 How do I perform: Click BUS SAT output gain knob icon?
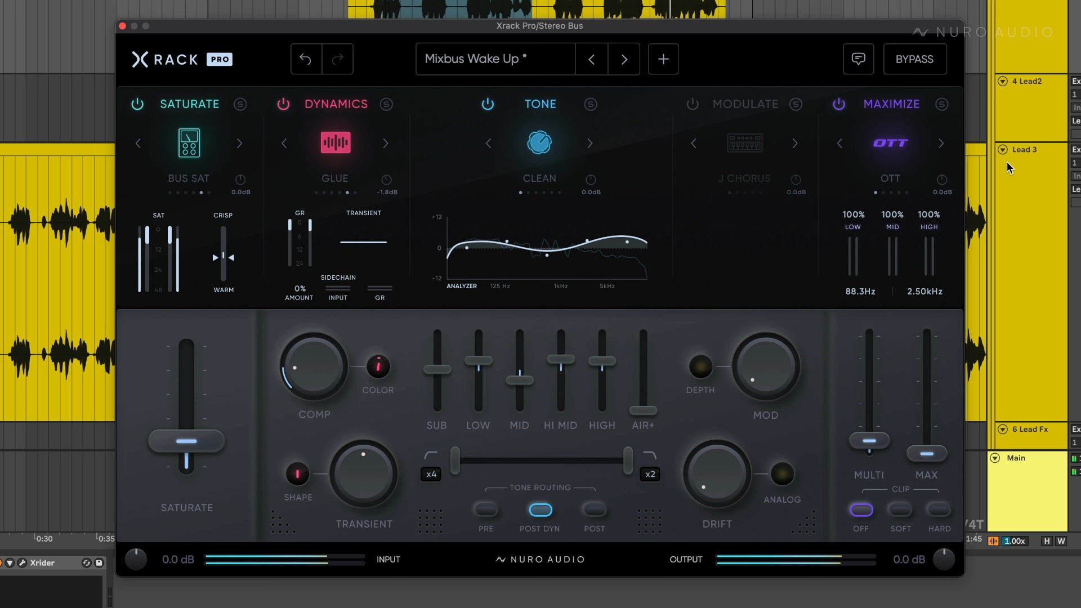pyautogui.click(x=240, y=180)
